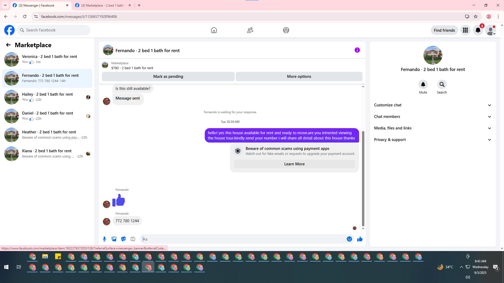The height and width of the screenshot is (283, 504).
Task: Open Heather's 2 bed 1 bath conversation
Action: click(47, 135)
